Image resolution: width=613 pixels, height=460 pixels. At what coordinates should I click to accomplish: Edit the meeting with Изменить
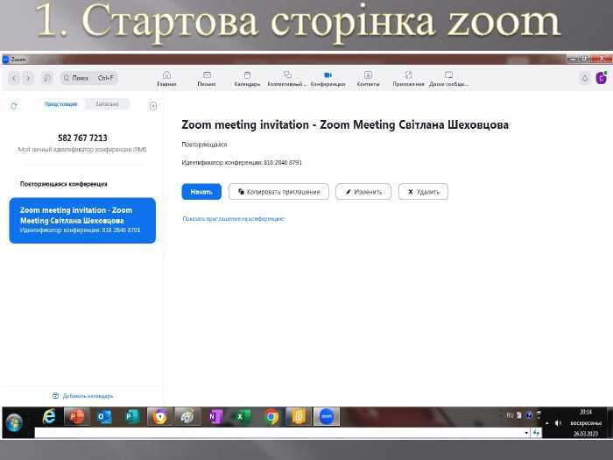pyautogui.click(x=363, y=192)
